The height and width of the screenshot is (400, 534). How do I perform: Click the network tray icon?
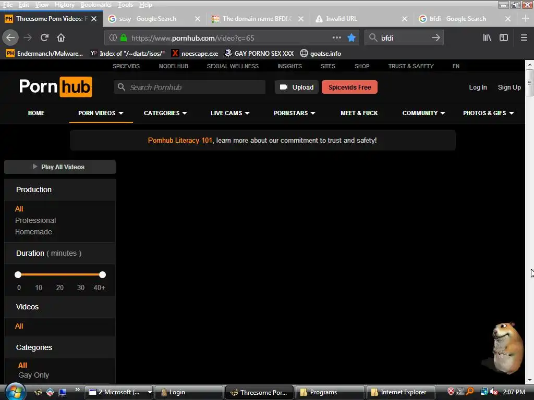click(x=484, y=392)
